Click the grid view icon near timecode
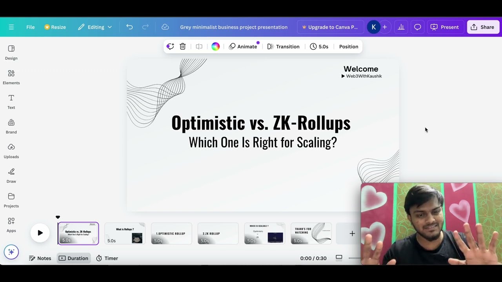The height and width of the screenshot is (282, 502). tap(339, 258)
